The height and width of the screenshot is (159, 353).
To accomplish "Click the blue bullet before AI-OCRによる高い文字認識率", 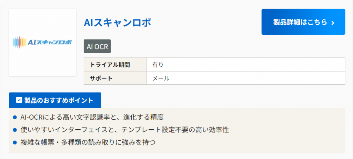I will click(x=15, y=118).
